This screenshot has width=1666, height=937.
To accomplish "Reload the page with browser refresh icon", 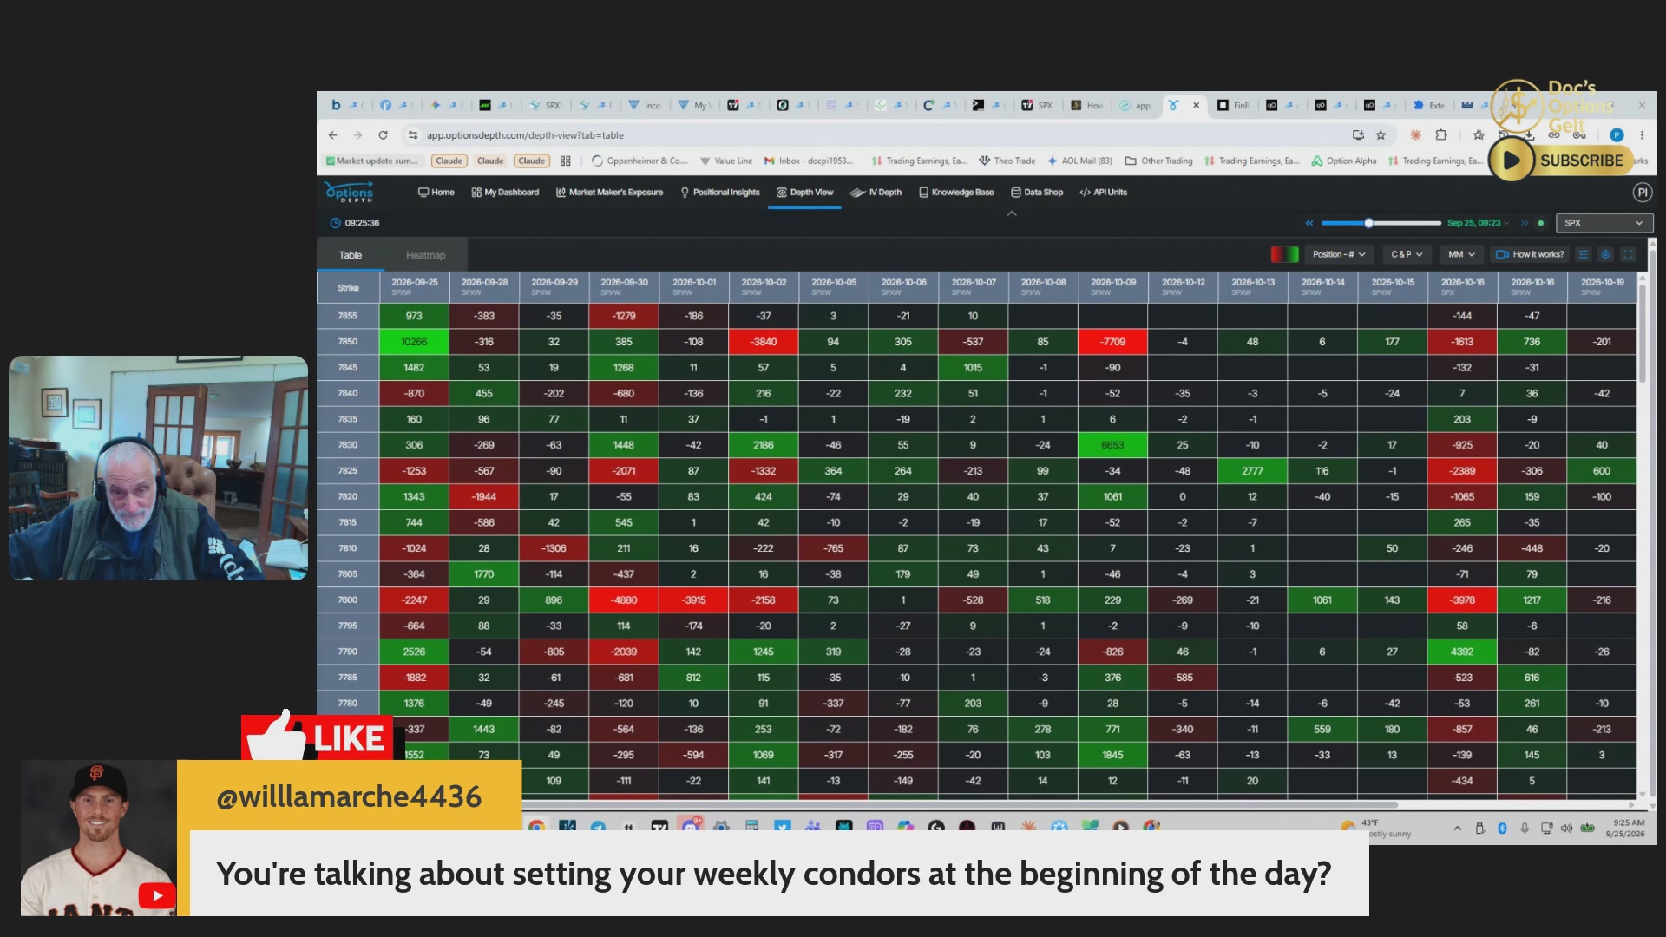I will (x=383, y=135).
